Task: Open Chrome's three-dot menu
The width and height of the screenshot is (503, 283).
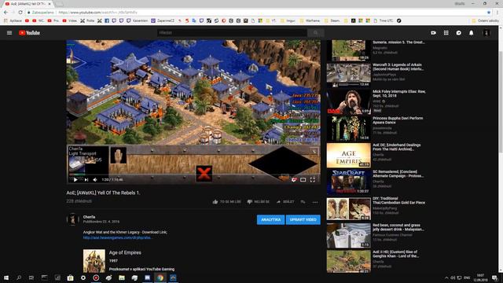Action: point(497,13)
